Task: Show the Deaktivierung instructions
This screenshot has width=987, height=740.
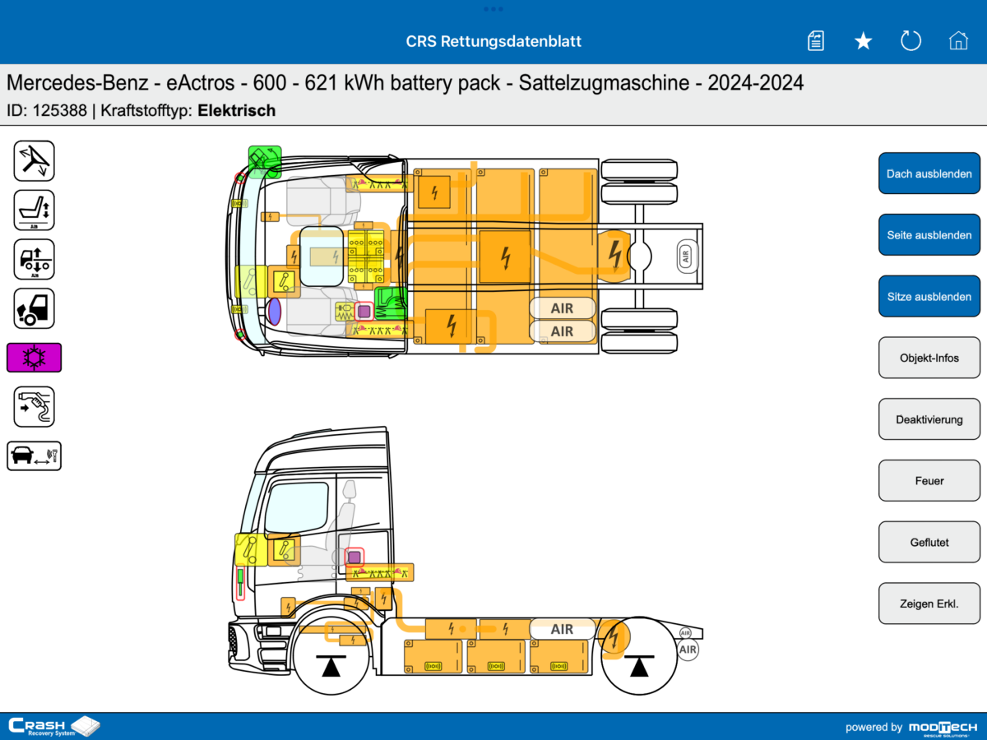Action: click(x=929, y=419)
